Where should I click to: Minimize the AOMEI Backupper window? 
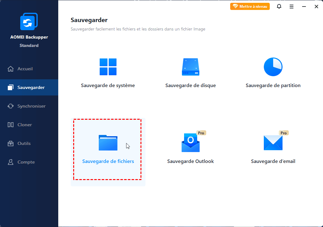click(304, 7)
